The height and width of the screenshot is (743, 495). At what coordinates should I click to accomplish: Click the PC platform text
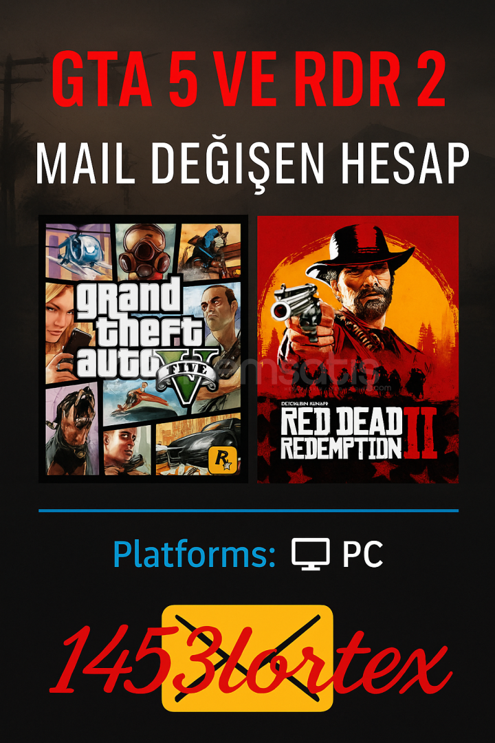click(362, 554)
